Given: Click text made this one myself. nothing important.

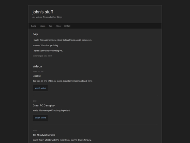Looking at the screenshot, I should point(51,111).
